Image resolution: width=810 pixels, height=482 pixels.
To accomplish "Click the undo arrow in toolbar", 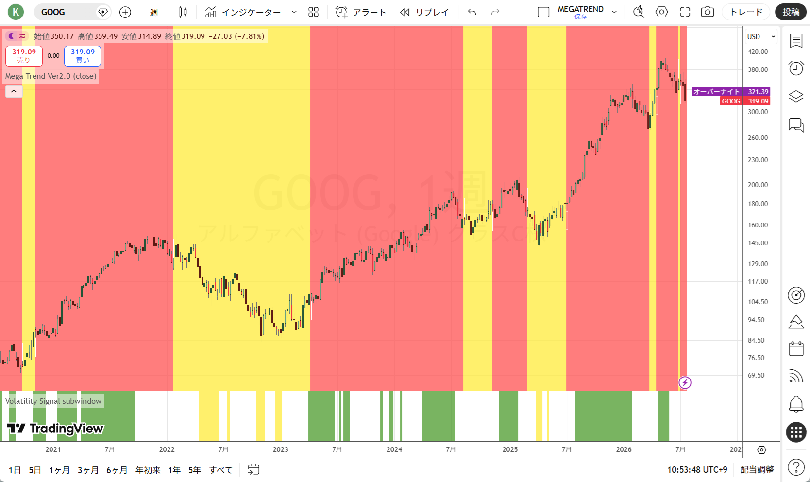I will (472, 12).
